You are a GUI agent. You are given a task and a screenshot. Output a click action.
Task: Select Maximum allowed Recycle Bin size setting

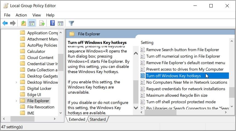[177, 95]
